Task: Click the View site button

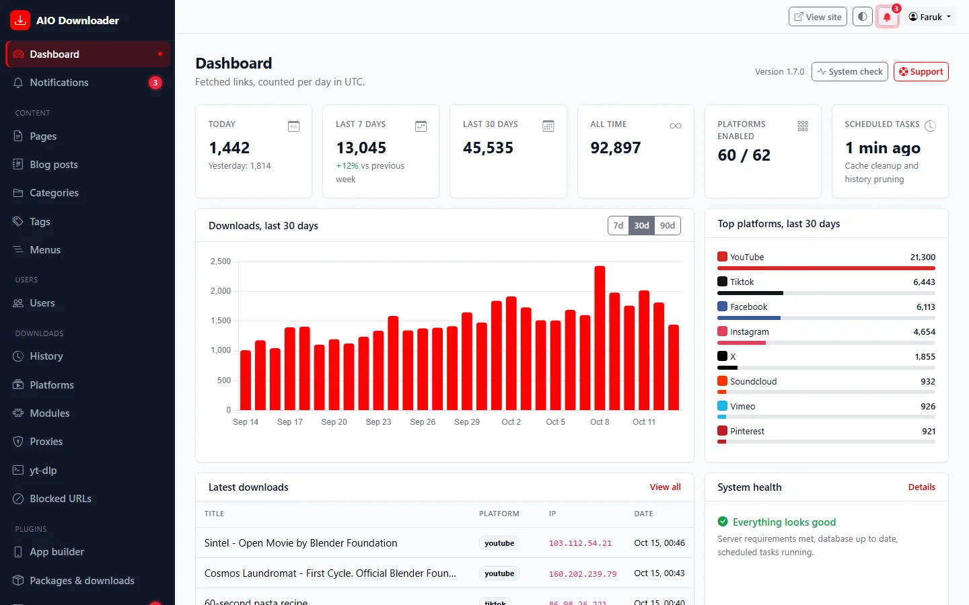Action: pos(818,17)
